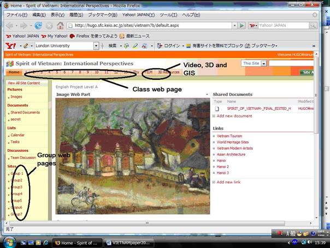The height and width of the screenshot is (248, 330).
Task: Open the Tasks list link
Action: point(15,141)
